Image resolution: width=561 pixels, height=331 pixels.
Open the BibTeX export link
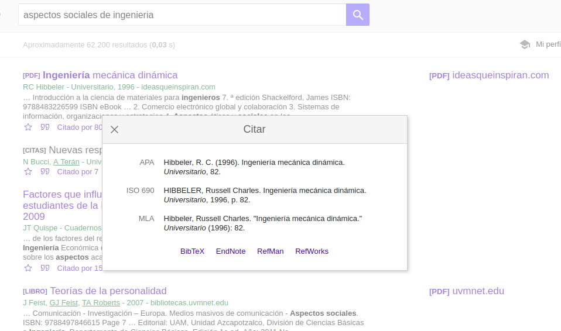point(193,251)
